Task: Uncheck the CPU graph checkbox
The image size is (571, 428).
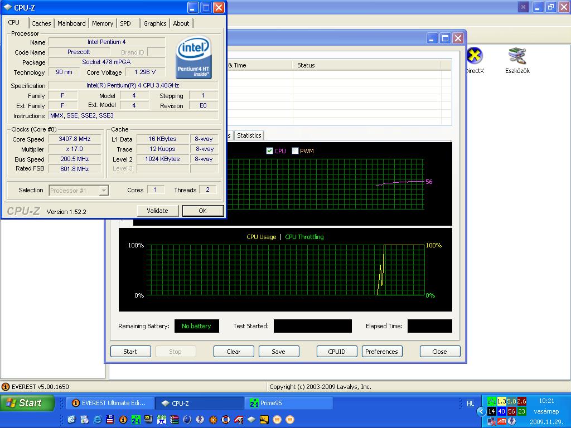Action: point(269,150)
